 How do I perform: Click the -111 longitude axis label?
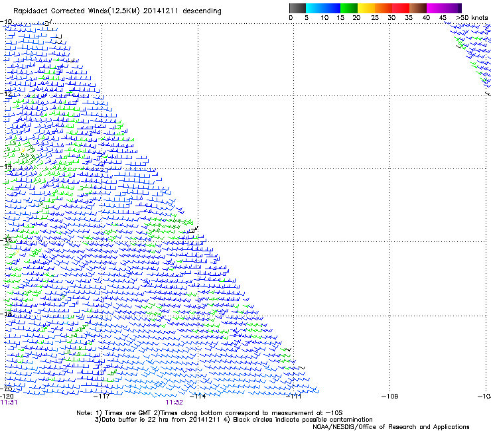coord(293,397)
